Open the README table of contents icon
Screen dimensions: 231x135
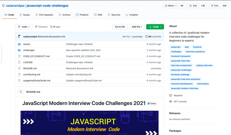click(x=21, y=92)
